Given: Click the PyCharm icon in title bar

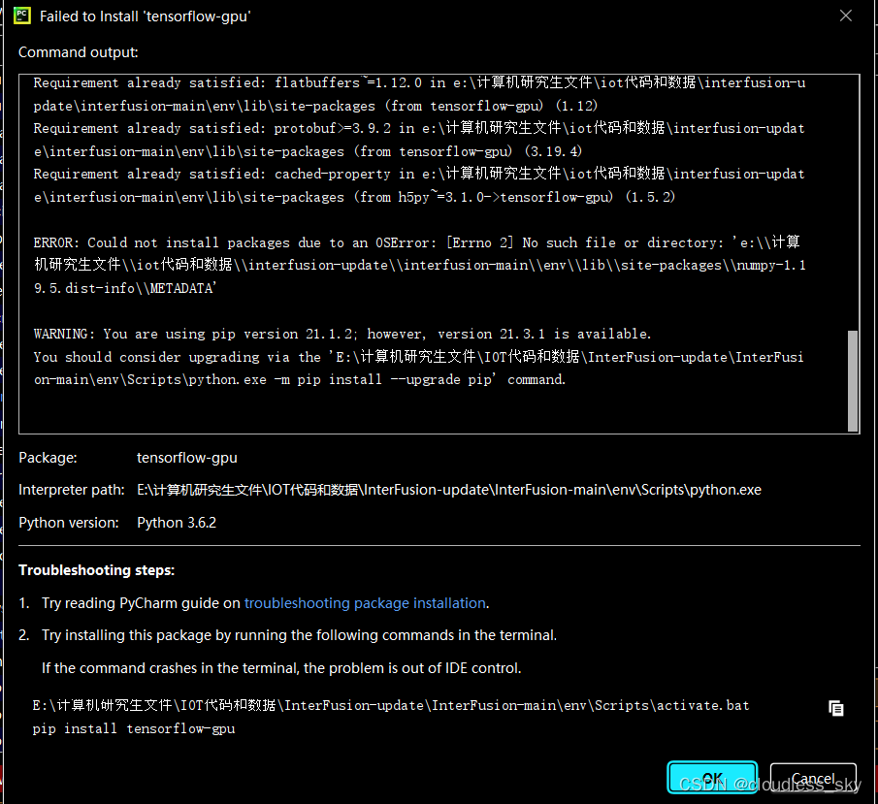Looking at the screenshot, I should pyautogui.click(x=22, y=16).
